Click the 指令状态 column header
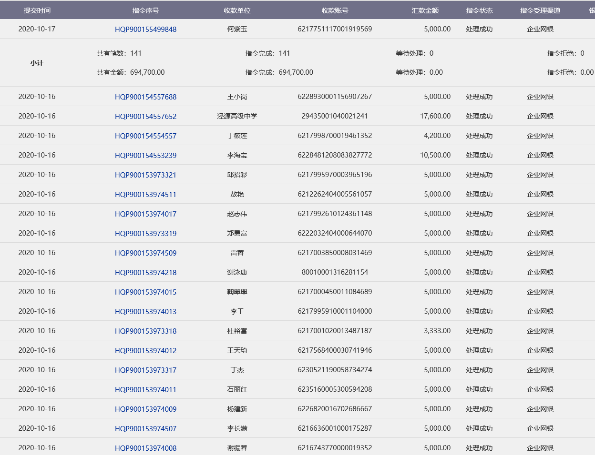The width and height of the screenshot is (595, 455). (479, 10)
